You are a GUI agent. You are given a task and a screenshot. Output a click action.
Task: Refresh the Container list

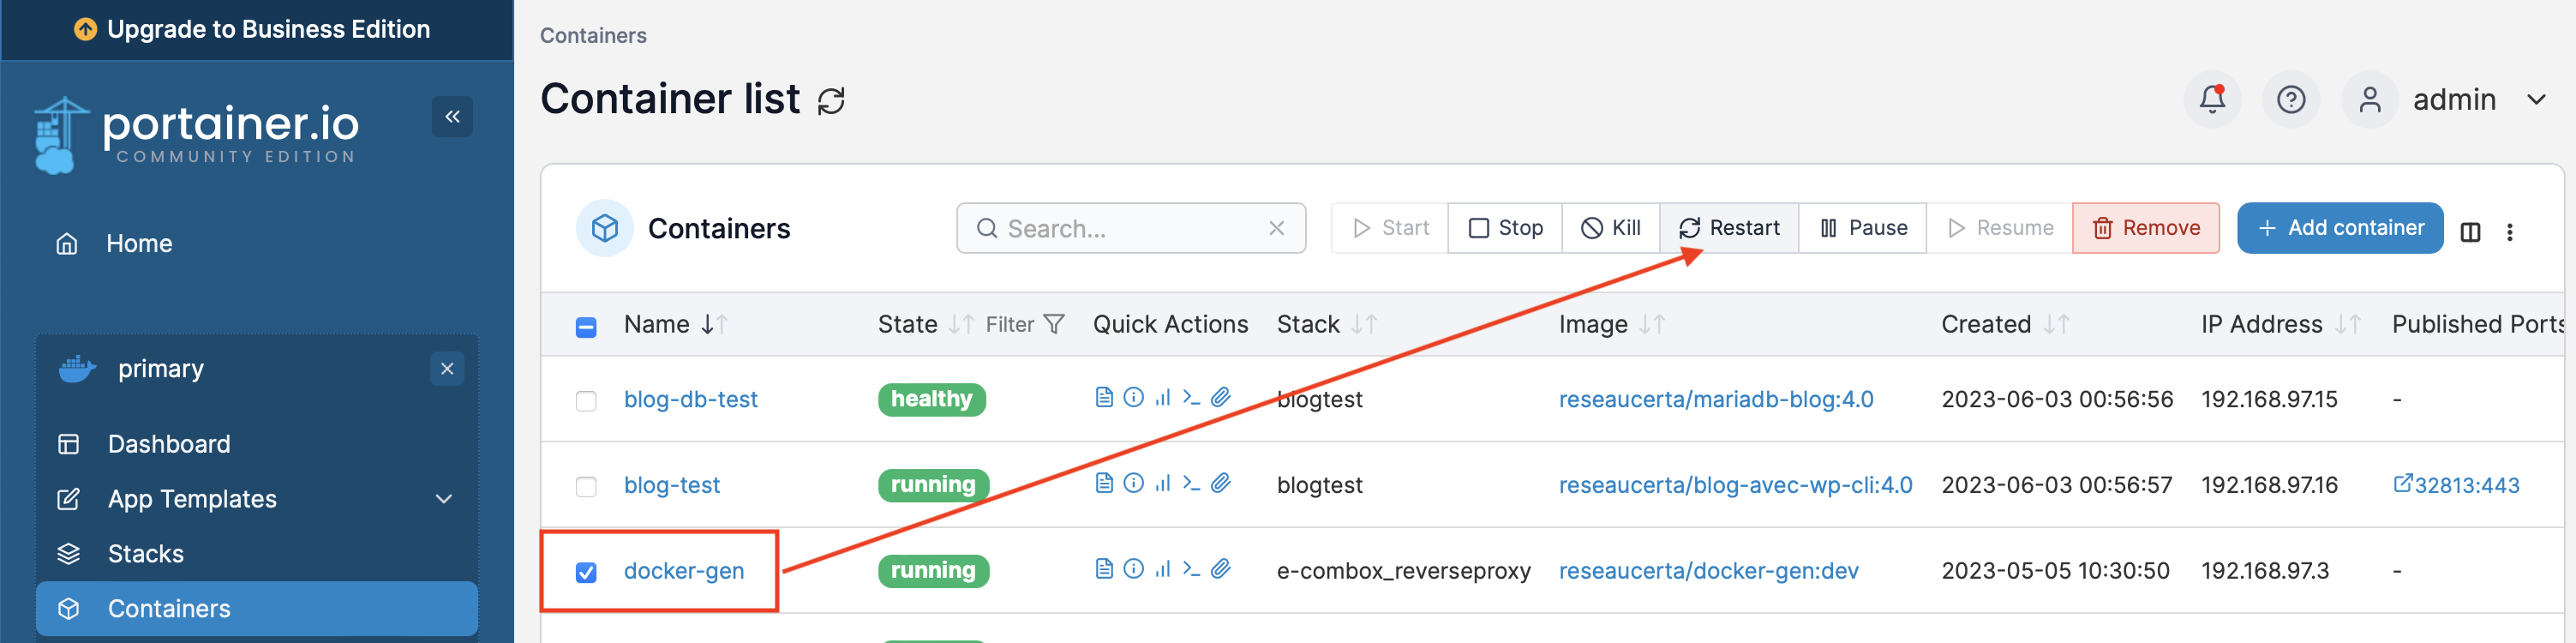[831, 101]
